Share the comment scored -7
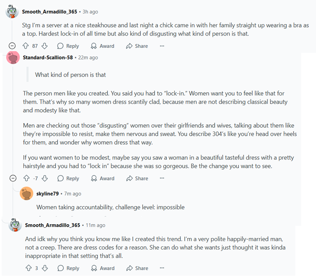Viewport: 316px width, 277px height. pos(137,178)
